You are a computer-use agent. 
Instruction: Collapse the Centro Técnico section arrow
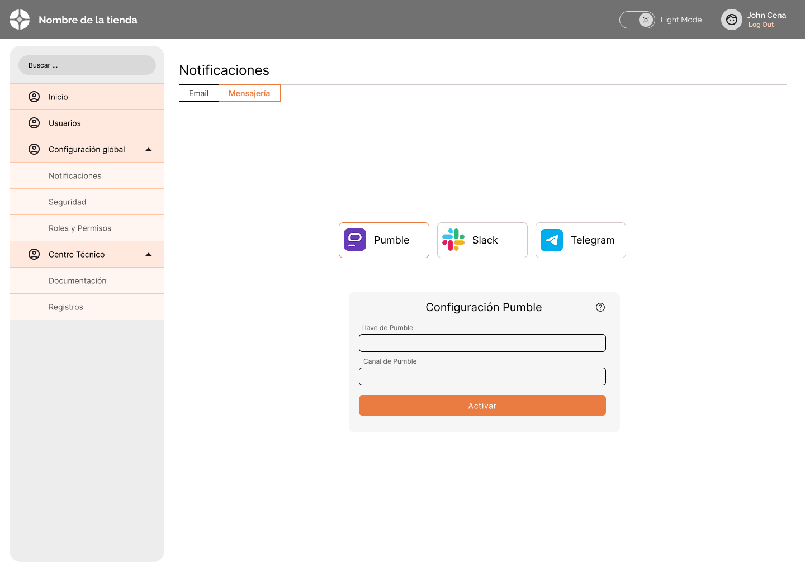click(x=149, y=254)
